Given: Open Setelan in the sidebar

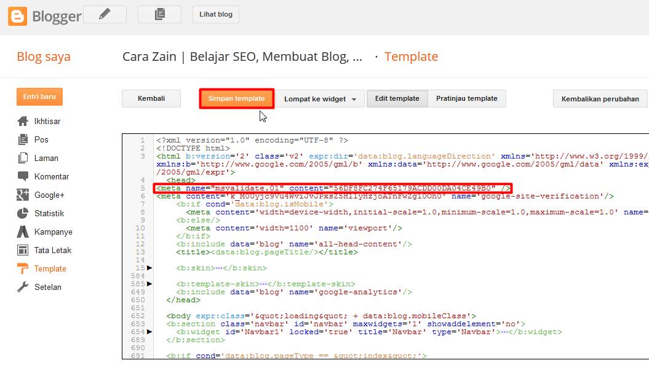Looking at the screenshot, I should click(47, 287).
